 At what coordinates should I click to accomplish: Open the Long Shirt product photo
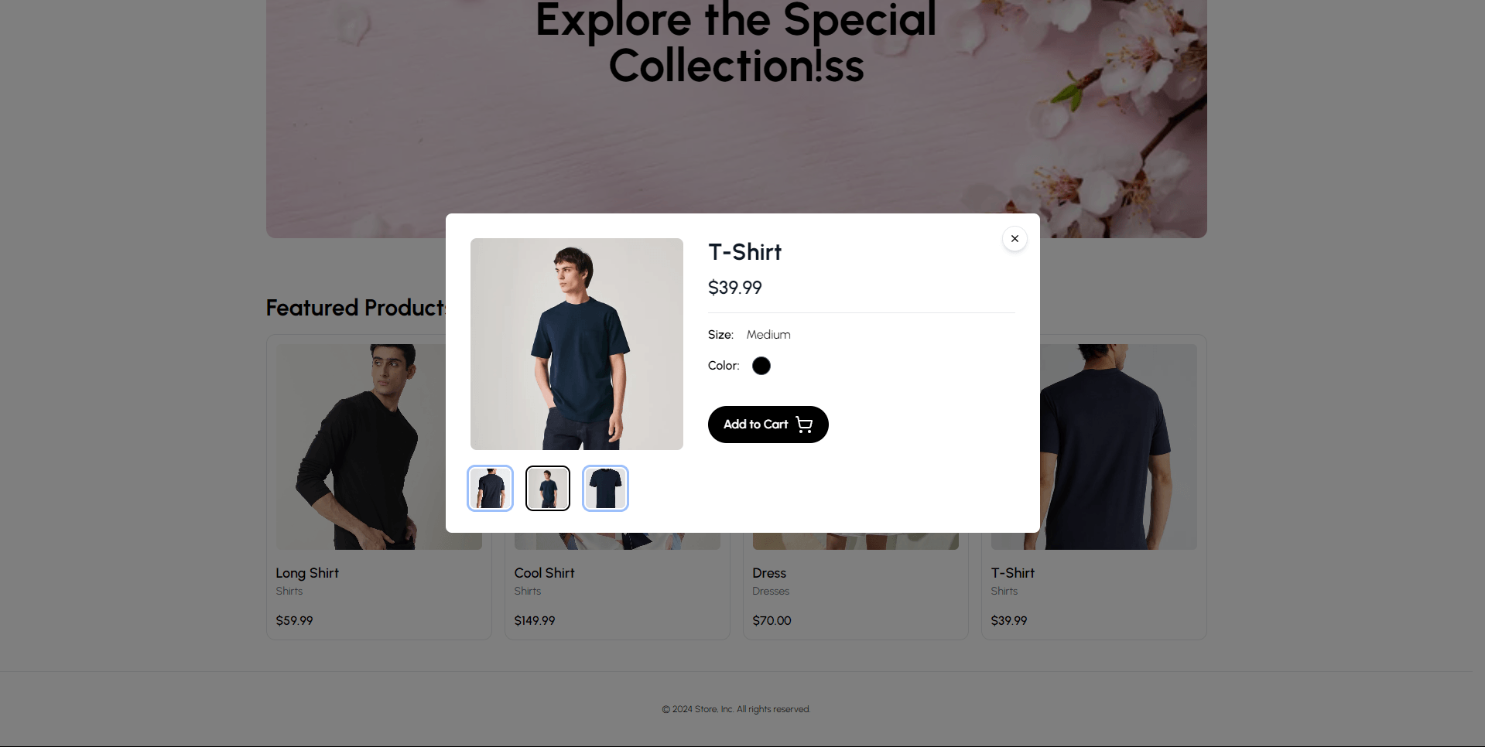(361, 447)
